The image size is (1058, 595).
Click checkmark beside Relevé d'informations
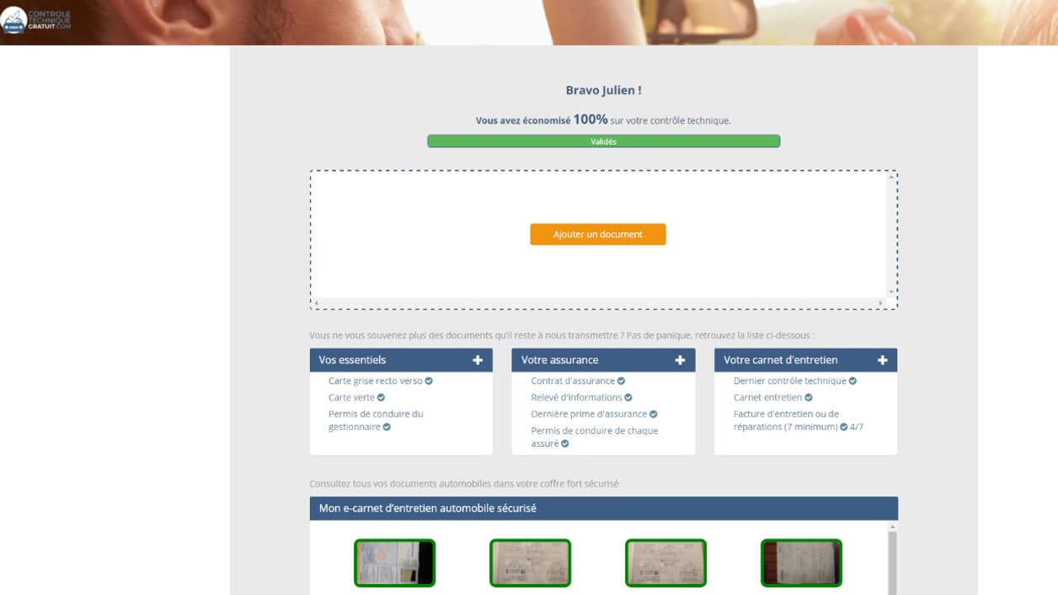click(x=628, y=398)
